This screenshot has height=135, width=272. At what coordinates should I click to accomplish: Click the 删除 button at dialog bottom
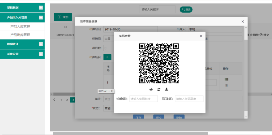click(179, 117)
